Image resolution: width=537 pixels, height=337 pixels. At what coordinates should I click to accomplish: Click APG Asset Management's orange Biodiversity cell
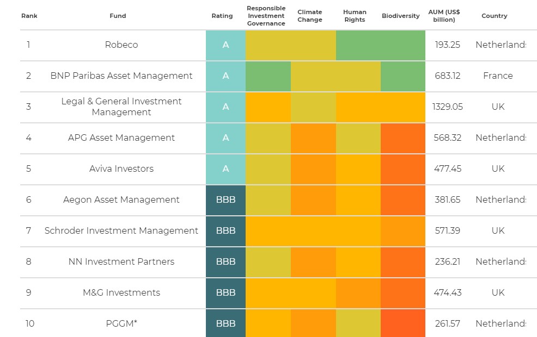click(x=402, y=138)
